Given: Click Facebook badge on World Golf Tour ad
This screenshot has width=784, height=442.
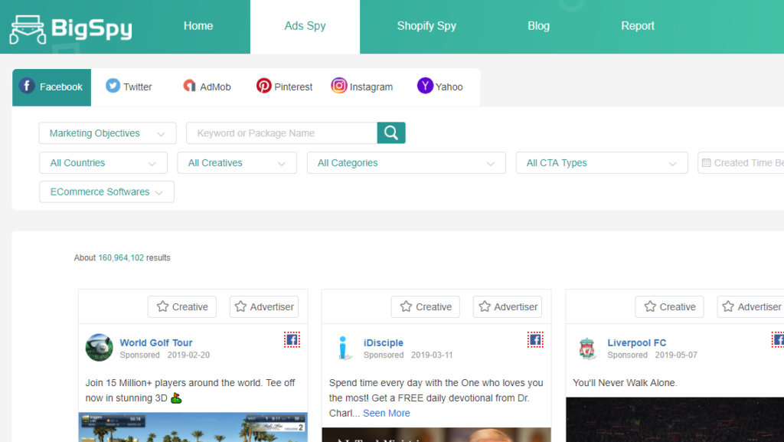Looking at the screenshot, I should click(292, 340).
